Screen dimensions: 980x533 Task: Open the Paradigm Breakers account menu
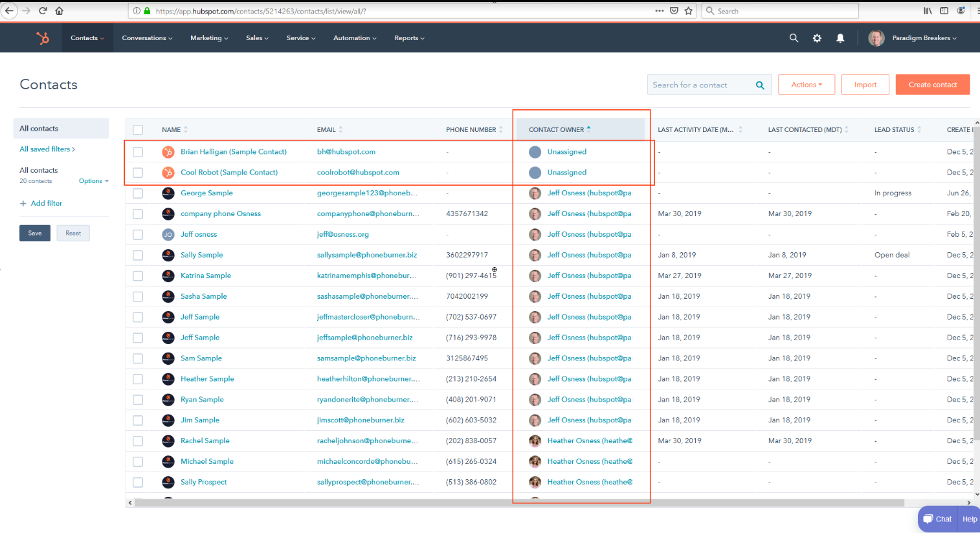[x=924, y=38]
